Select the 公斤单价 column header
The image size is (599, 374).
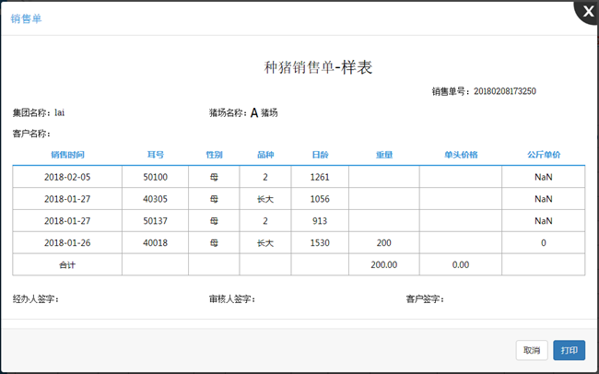point(544,155)
